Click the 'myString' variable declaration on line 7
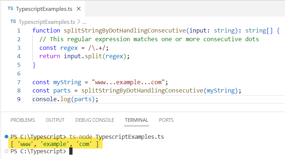This screenshot has height=159, width=285. [x=67, y=82]
